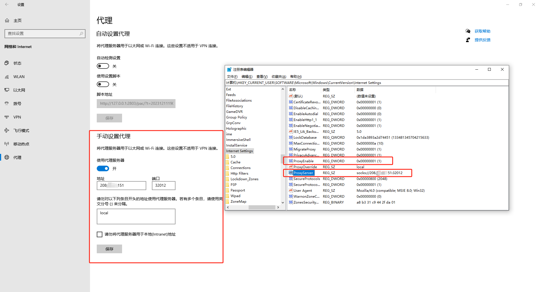Click the Give feedback (提供反馈) link
The image size is (540, 292).
click(482, 40)
